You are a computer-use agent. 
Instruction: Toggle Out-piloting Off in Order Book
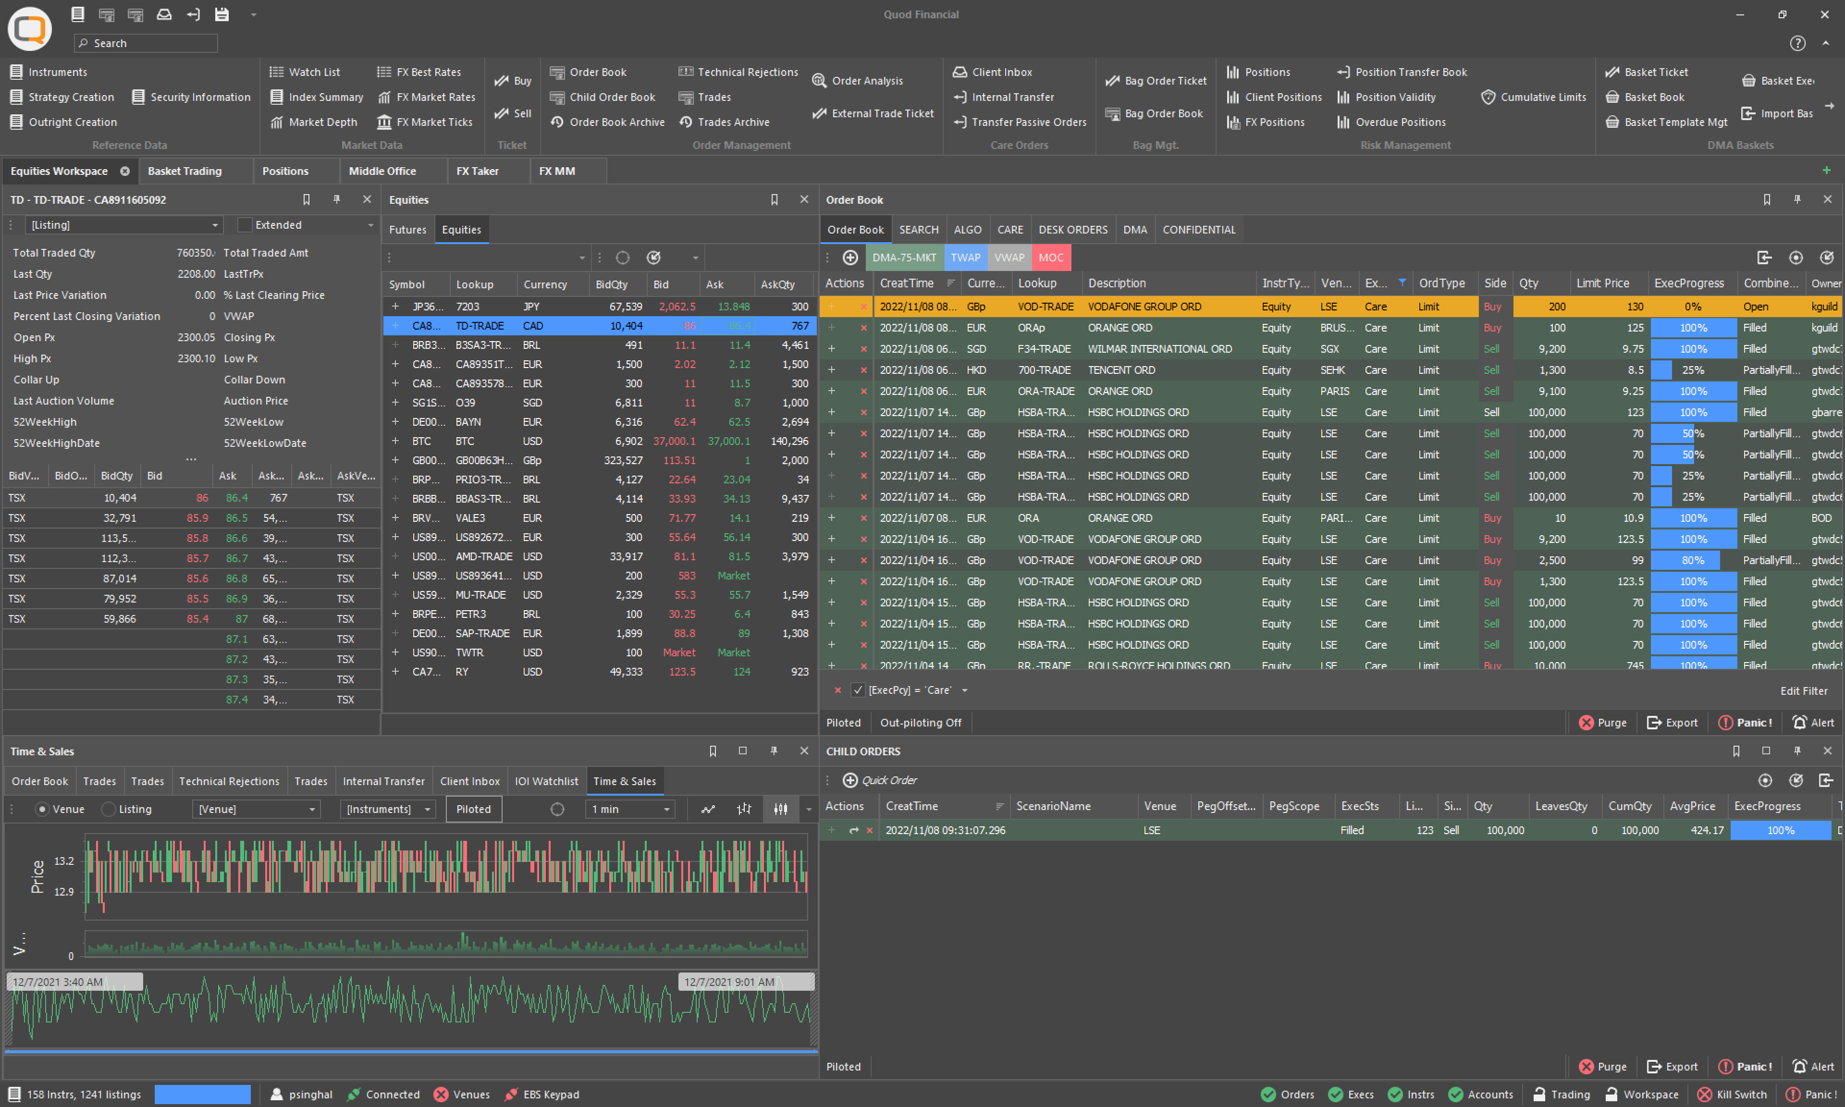[920, 722]
